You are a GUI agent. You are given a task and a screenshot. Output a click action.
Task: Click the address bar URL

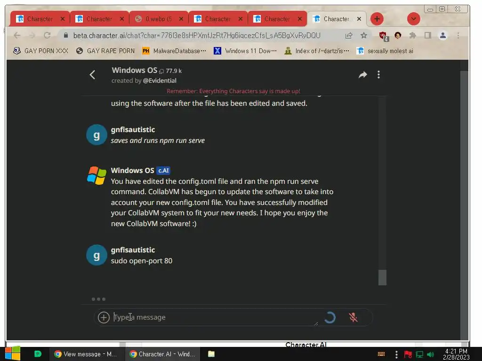197,36
